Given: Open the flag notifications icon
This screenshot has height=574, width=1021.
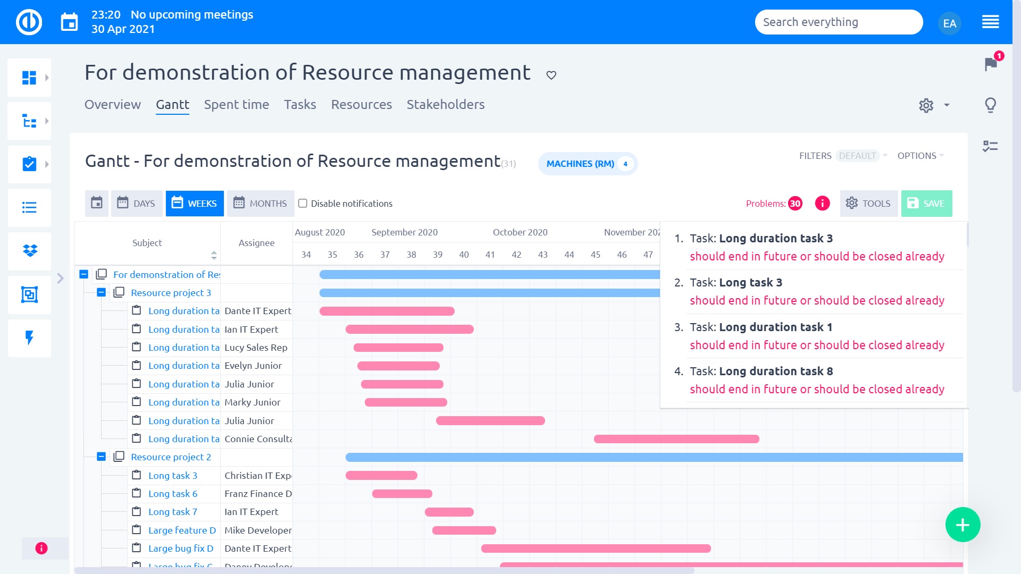Looking at the screenshot, I should coord(991,64).
